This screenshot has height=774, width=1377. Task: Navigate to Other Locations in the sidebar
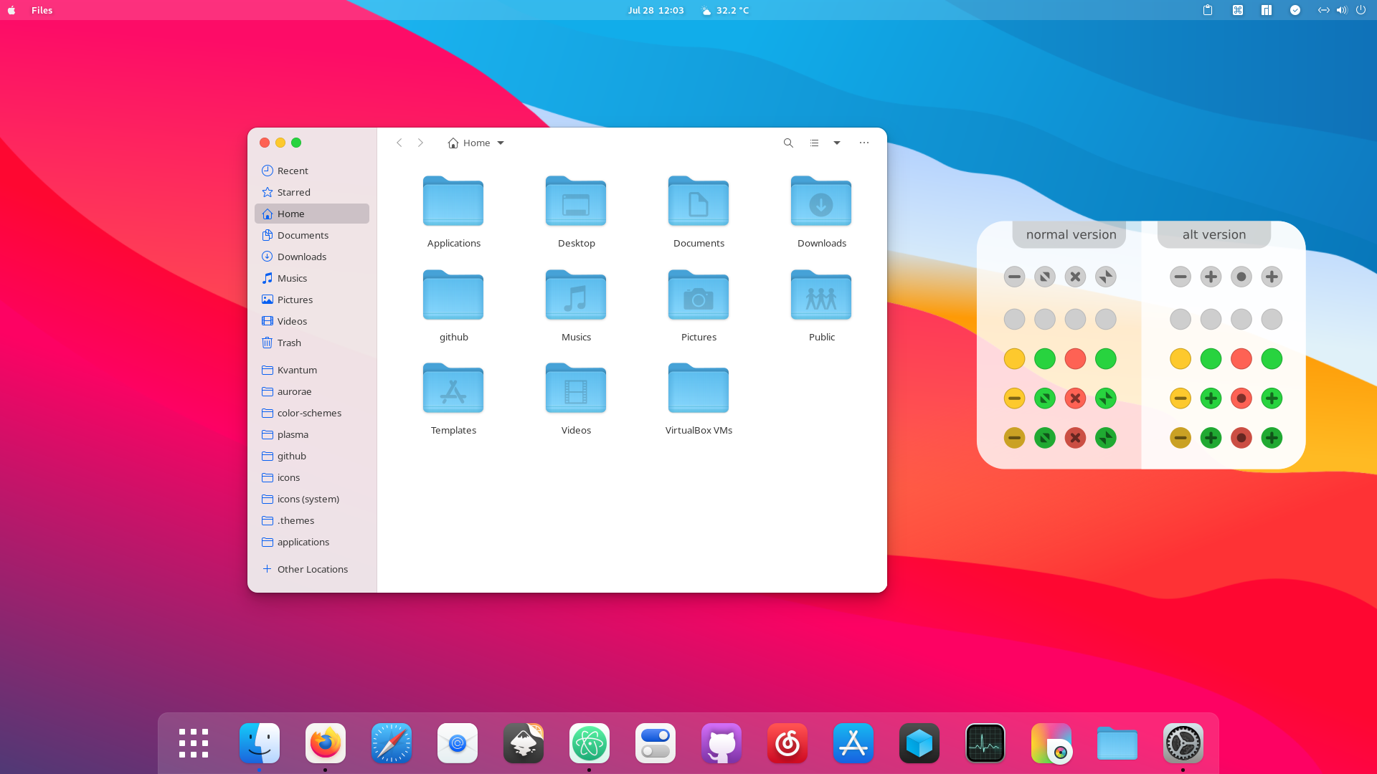312,568
